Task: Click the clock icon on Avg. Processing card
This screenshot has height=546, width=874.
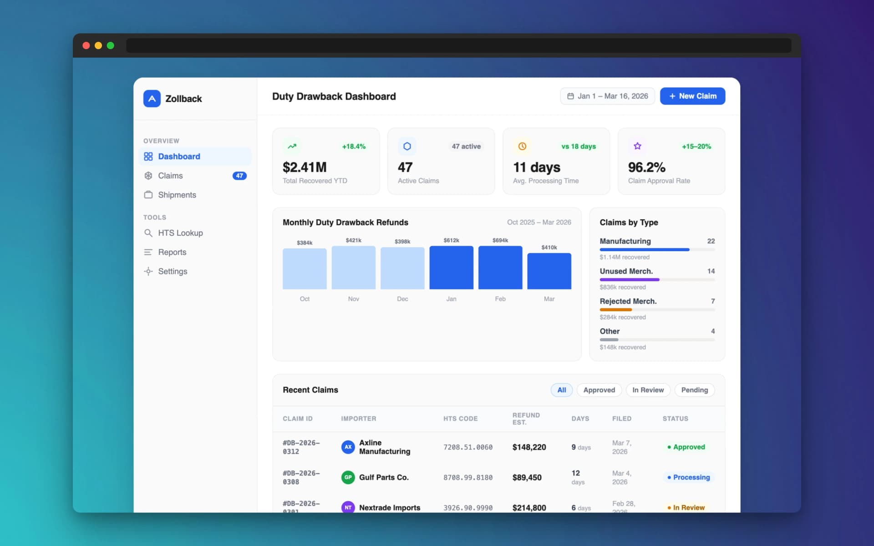Action: [522, 146]
